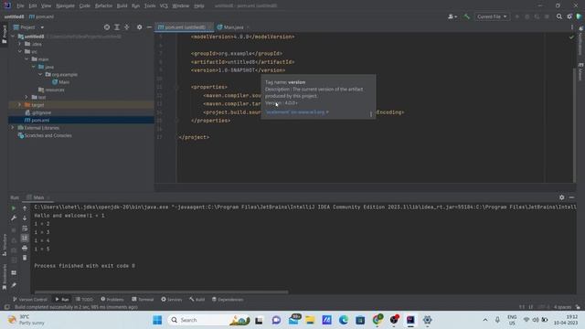This screenshot has width=585, height=329.
Task: Click the green inspections checkmark in the editor
Action: [x=571, y=37]
